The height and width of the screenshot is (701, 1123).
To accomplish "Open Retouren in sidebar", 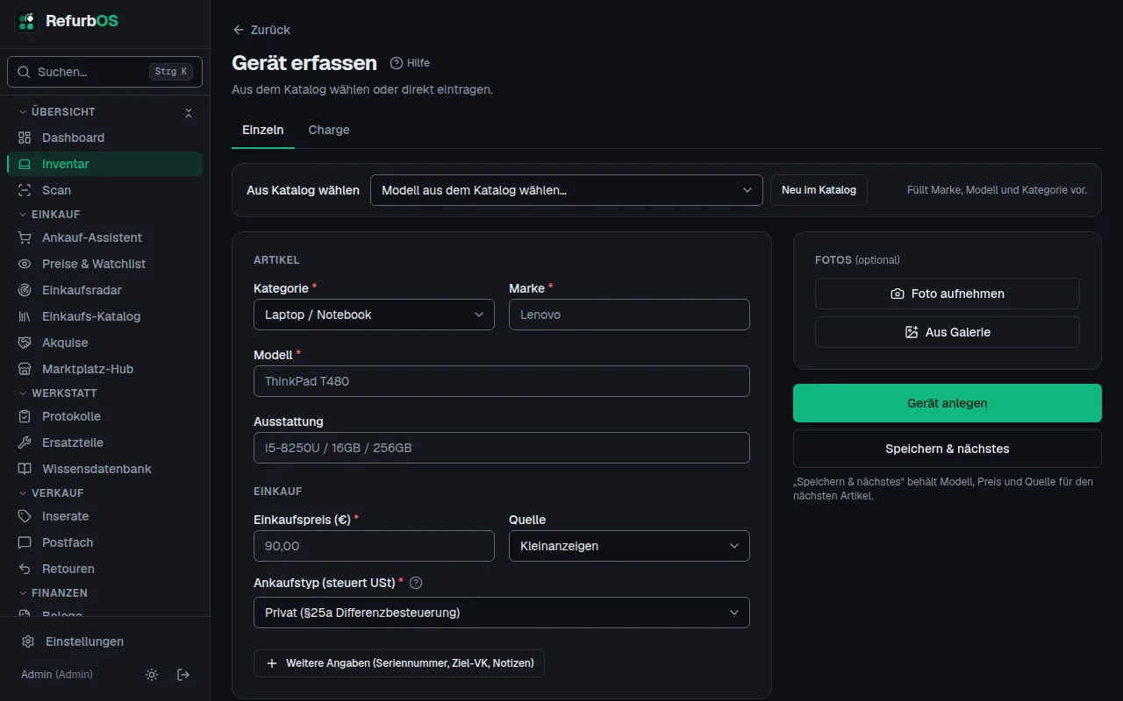I will tap(104, 569).
